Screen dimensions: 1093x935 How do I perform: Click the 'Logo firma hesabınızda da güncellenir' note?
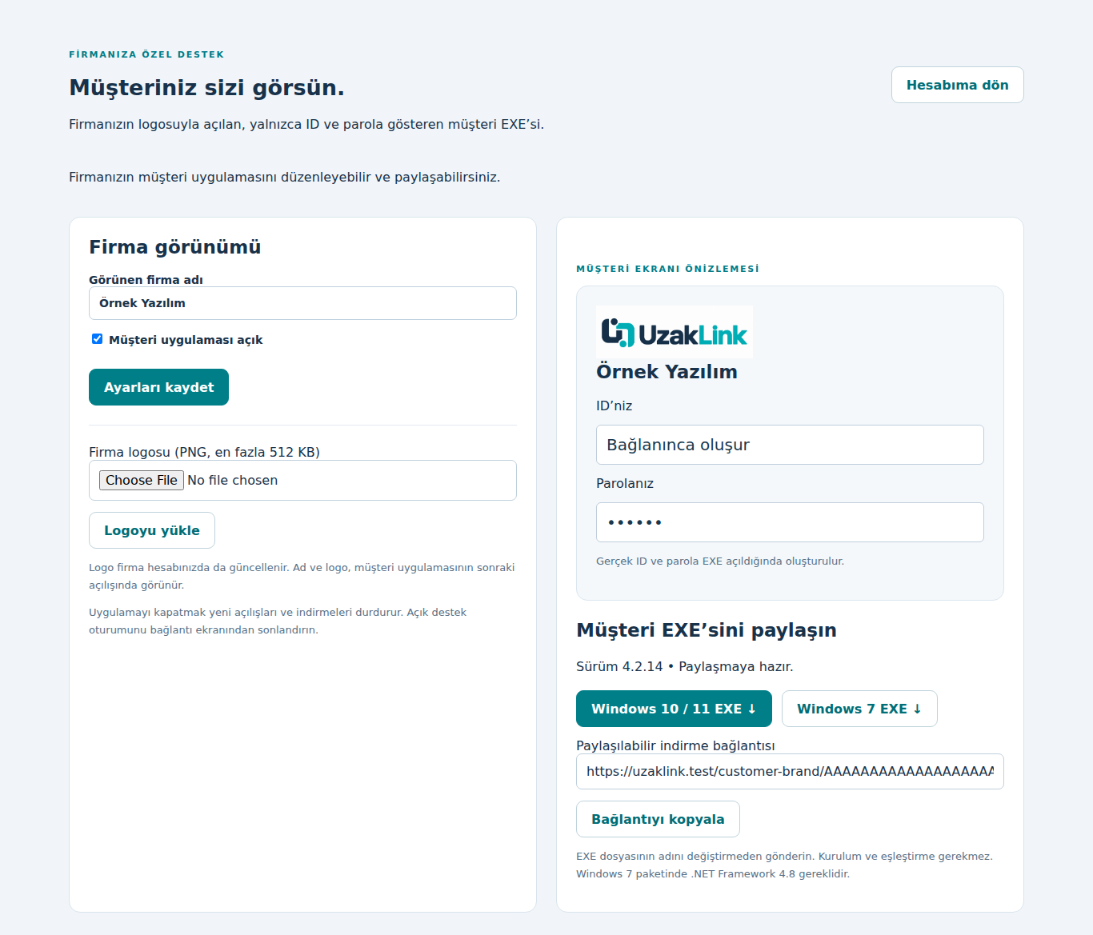tap(302, 576)
